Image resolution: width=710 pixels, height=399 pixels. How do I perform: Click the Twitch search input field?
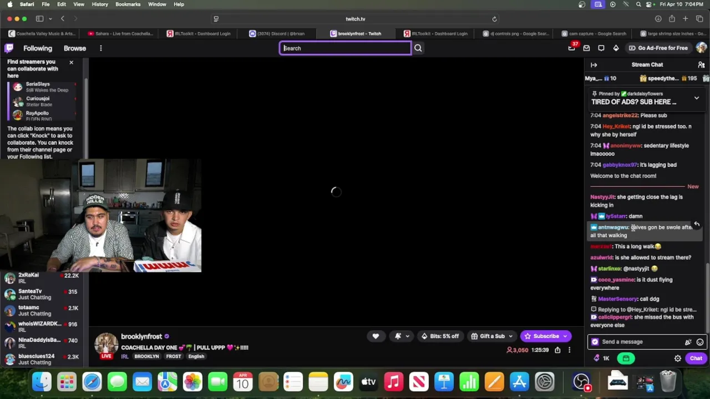click(x=345, y=48)
